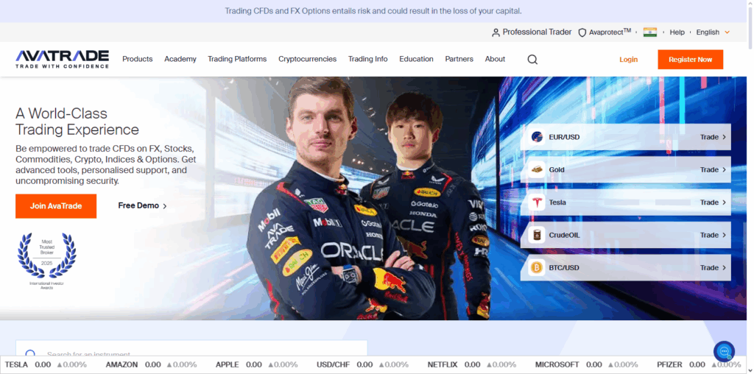Click Trade arrow for EUR/USD
The height and width of the screenshot is (374, 754).
point(713,137)
